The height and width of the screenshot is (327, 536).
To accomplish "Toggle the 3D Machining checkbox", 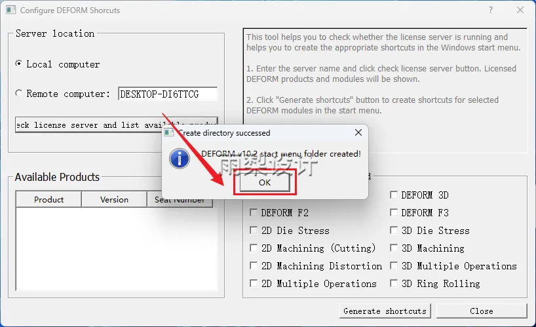I will (x=394, y=248).
